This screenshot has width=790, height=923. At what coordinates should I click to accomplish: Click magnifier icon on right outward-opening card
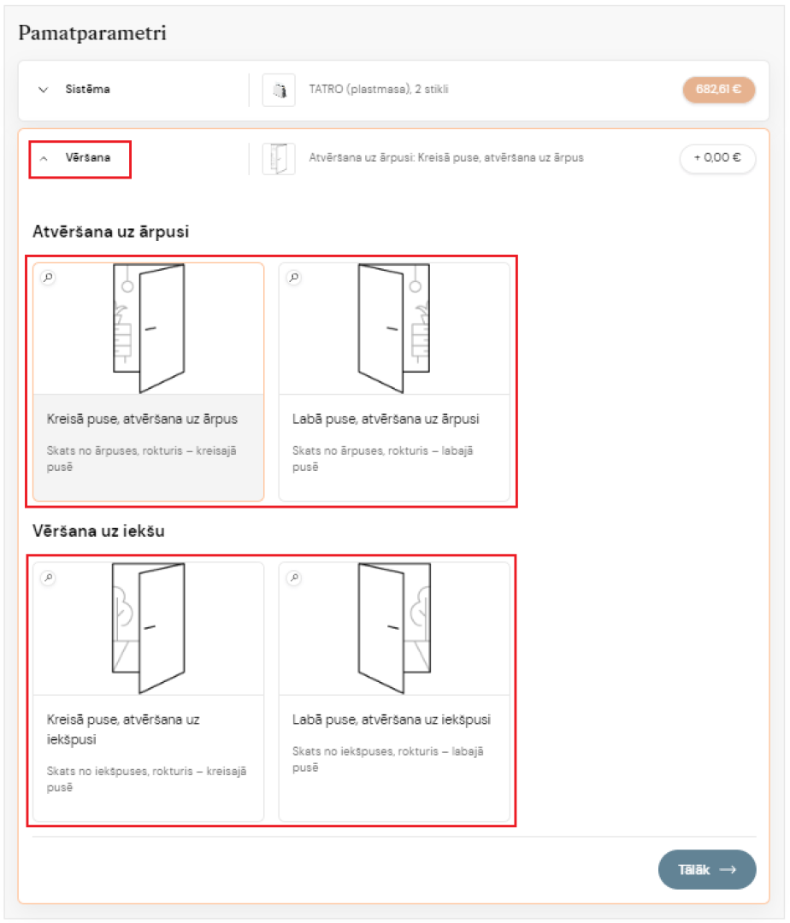tap(294, 277)
